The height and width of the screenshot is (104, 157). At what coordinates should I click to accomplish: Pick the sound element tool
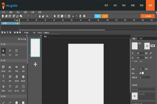coord(16,67)
